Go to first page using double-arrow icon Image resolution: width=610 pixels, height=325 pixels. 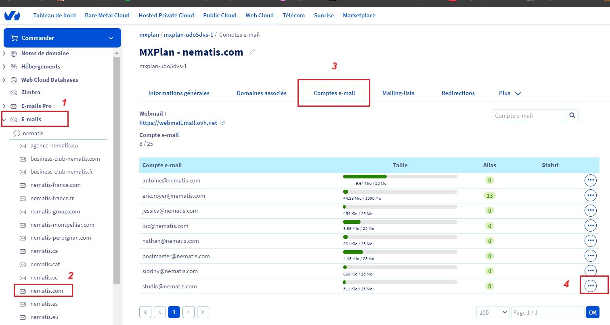point(145,312)
